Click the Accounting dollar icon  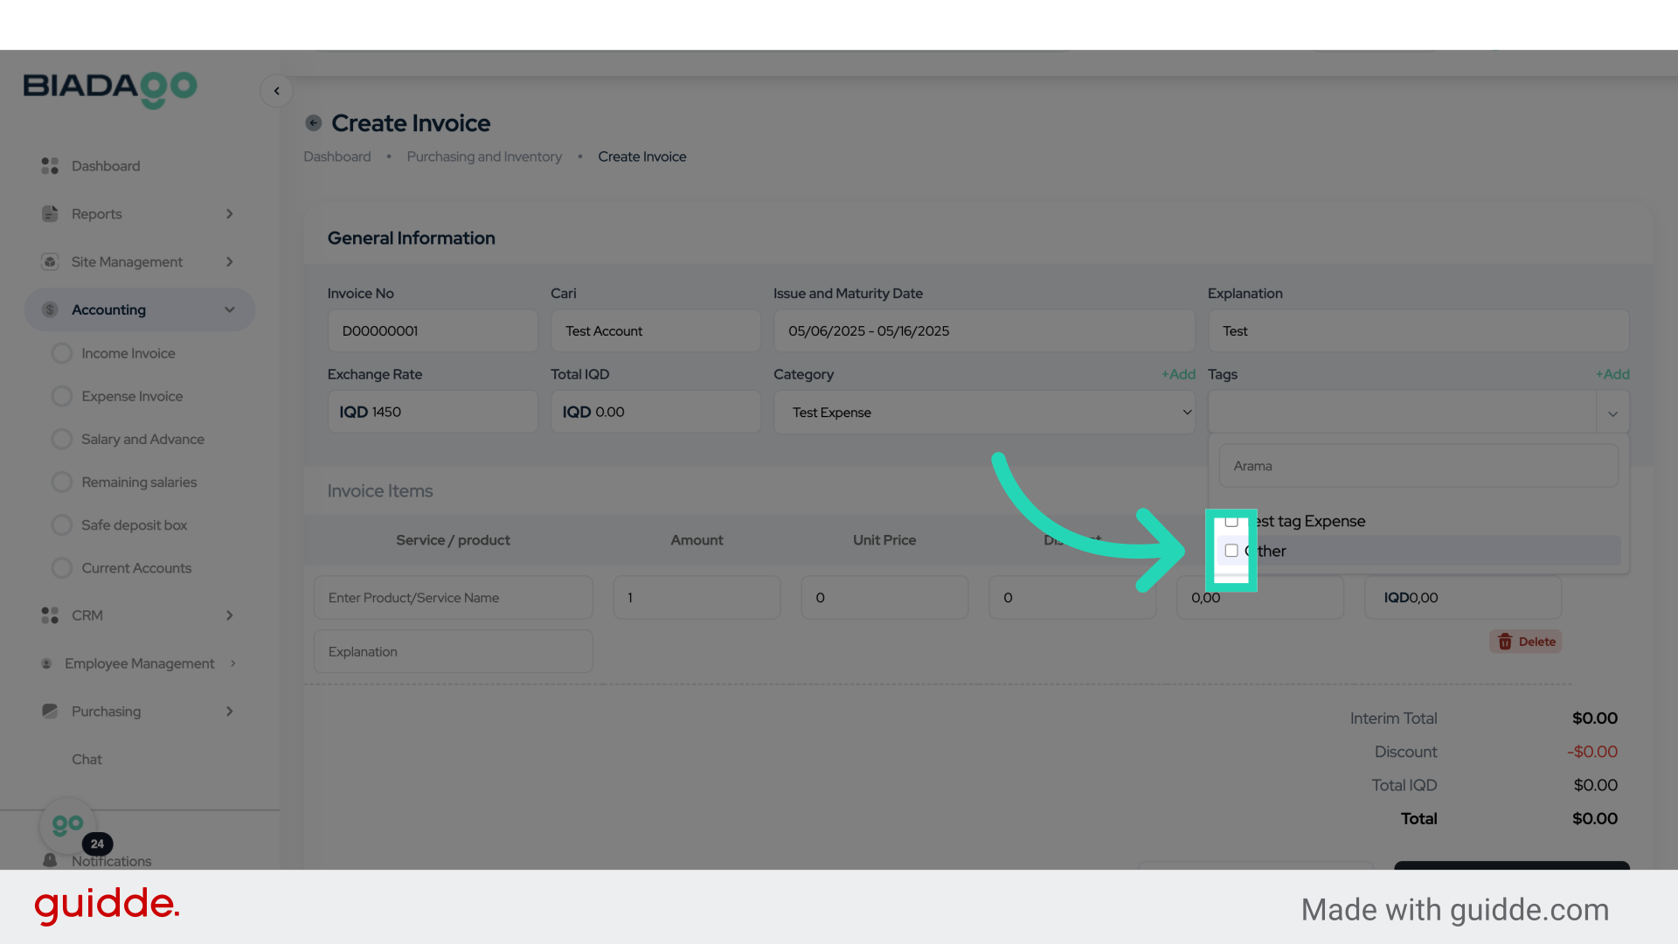[50, 310]
